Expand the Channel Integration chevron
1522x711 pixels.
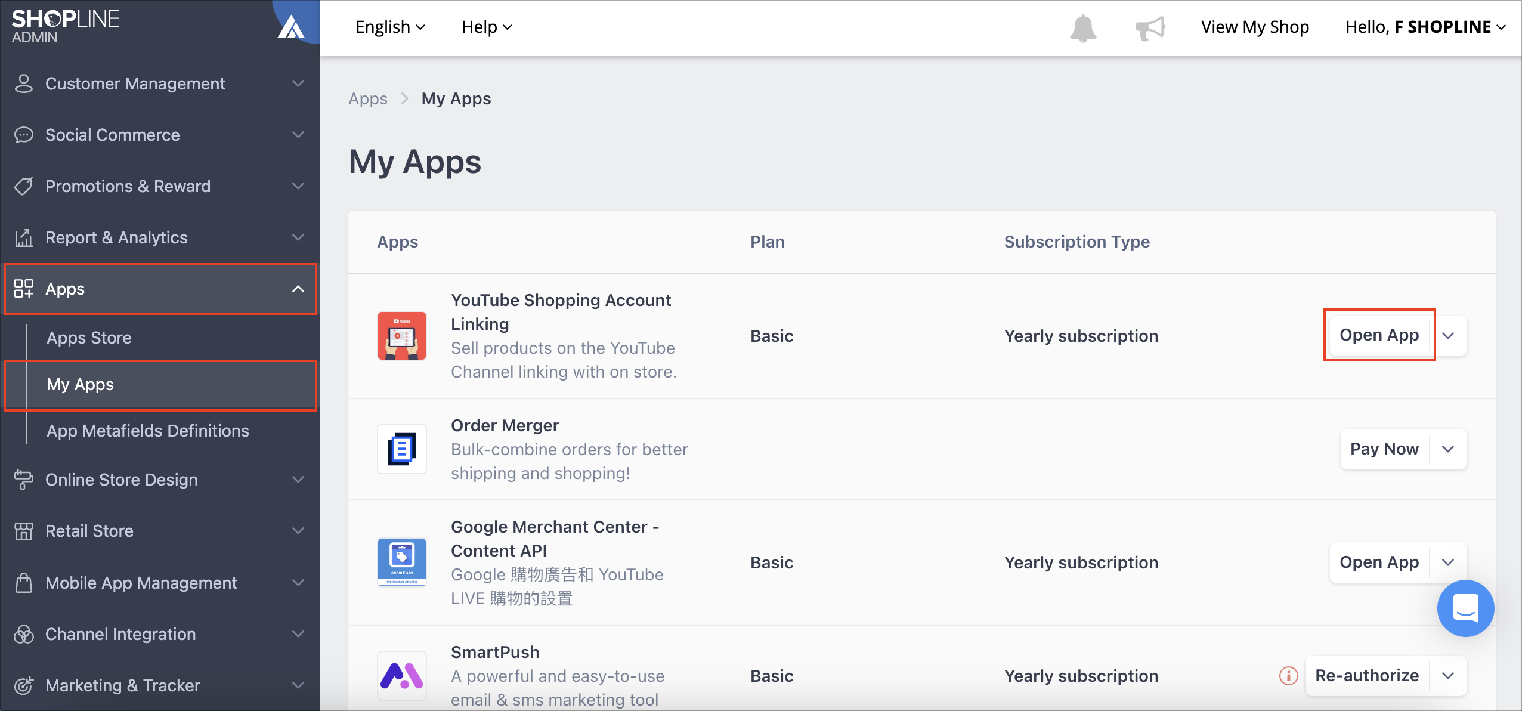[x=298, y=634]
